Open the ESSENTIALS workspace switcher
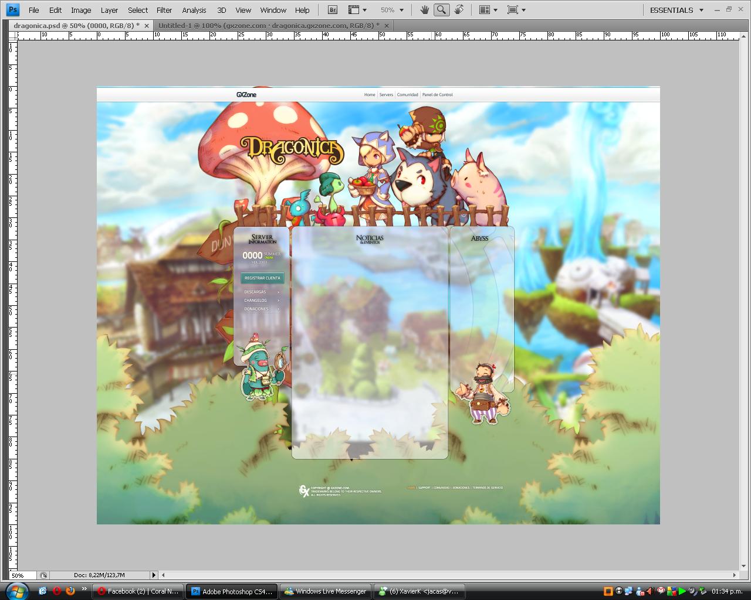This screenshot has height=600, width=751. pos(676,10)
